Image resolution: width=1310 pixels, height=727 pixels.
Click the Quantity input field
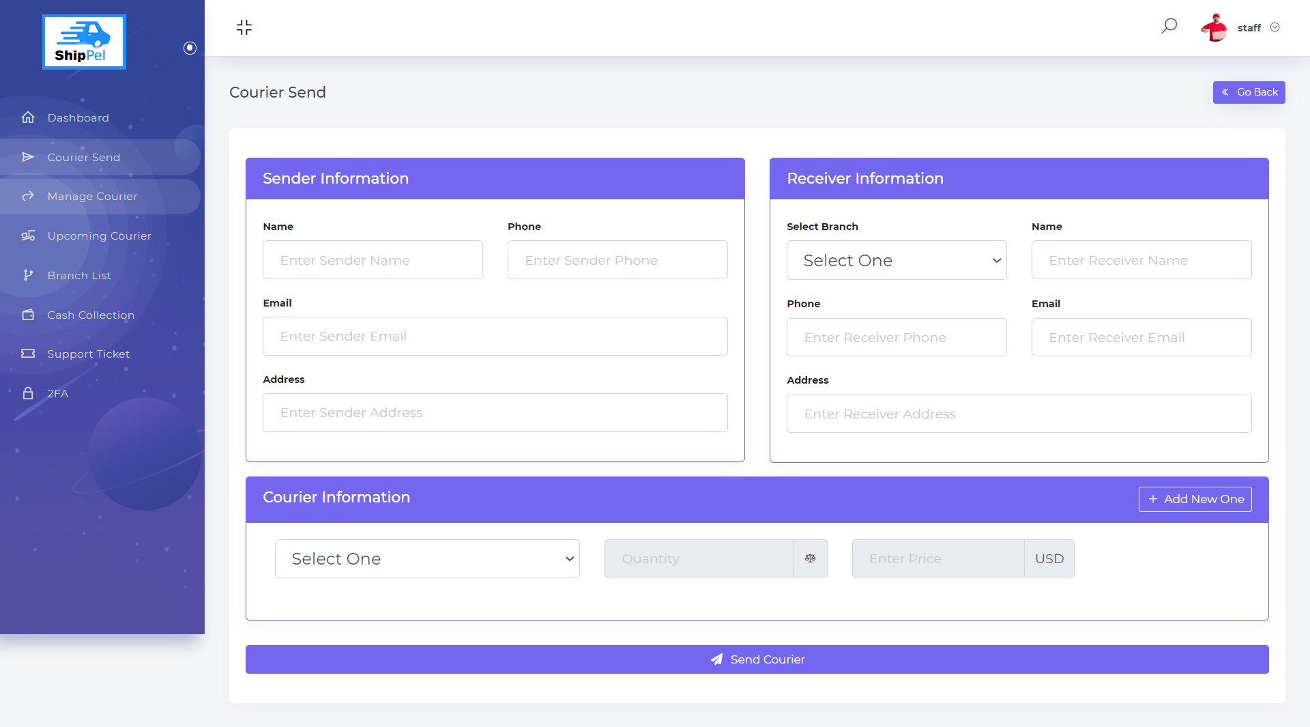(x=699, y=558)
